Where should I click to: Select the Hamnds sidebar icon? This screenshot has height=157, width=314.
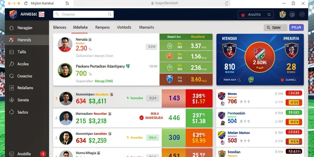coord(12,40)
